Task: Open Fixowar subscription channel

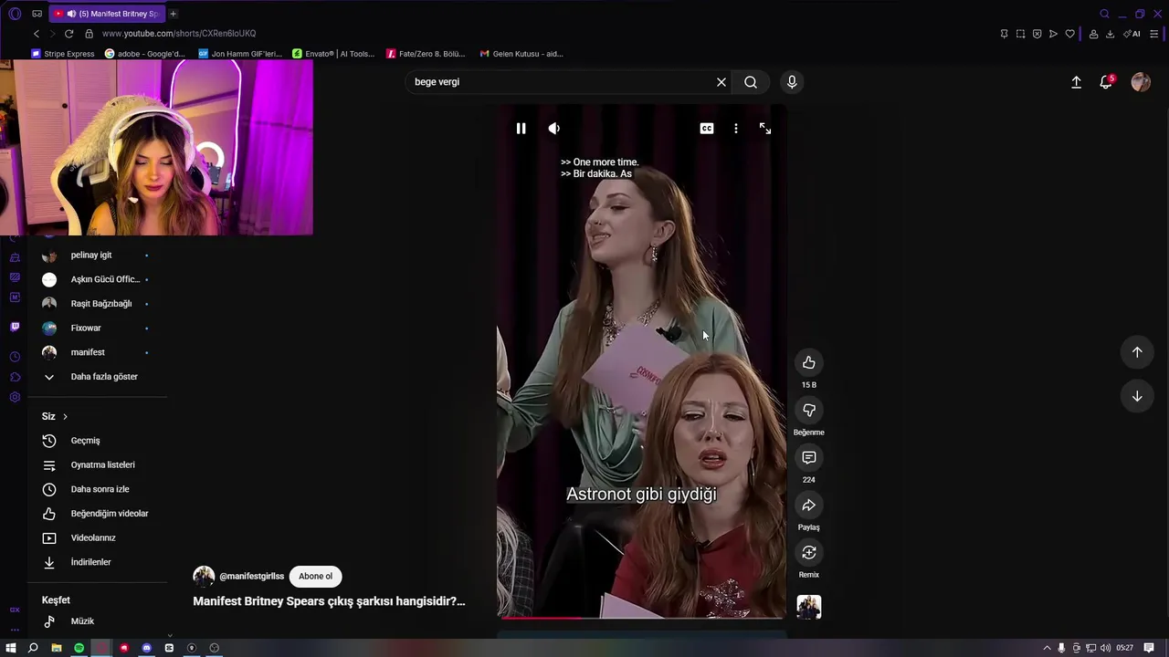Action: (x=96, y=328)
